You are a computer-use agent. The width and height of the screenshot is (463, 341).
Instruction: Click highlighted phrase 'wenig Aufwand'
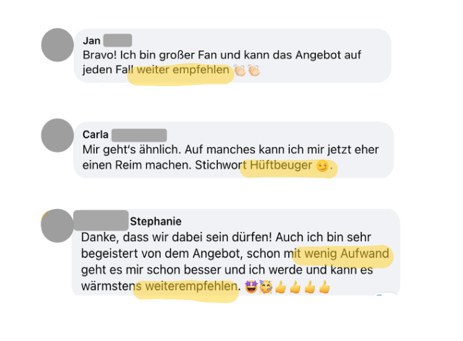coord(347,254)
